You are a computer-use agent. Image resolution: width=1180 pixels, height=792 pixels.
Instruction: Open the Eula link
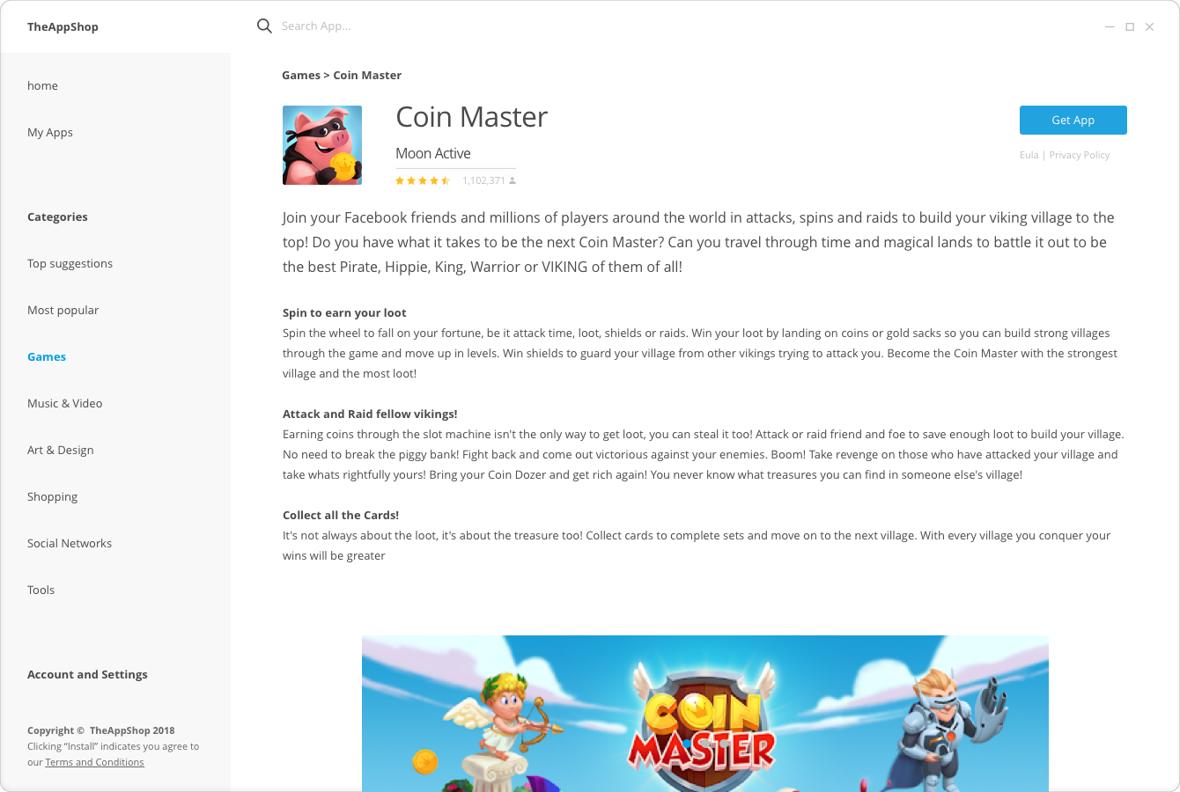pos(1029,155)
